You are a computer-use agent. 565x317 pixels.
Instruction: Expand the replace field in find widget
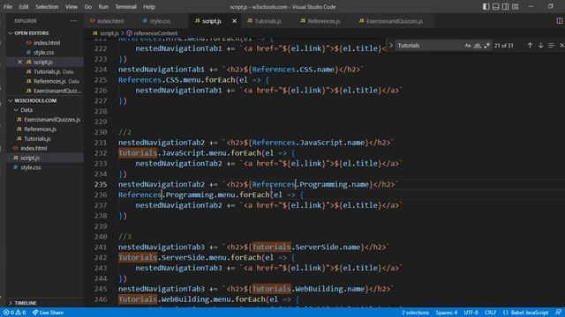click(x=391, y=45)
